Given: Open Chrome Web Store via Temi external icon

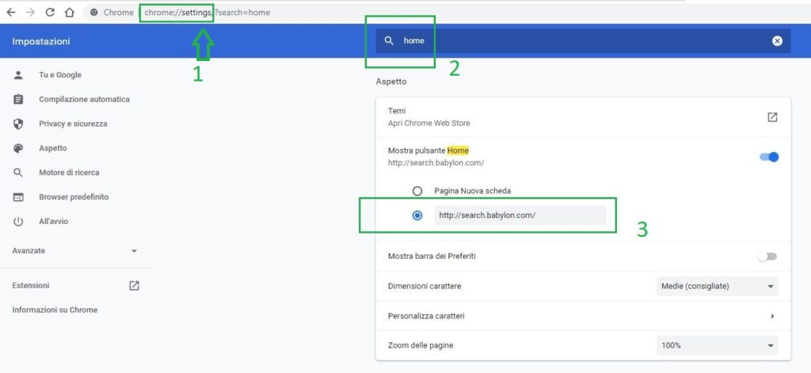Looking at the screenshot, I should (x=772, y=117).
